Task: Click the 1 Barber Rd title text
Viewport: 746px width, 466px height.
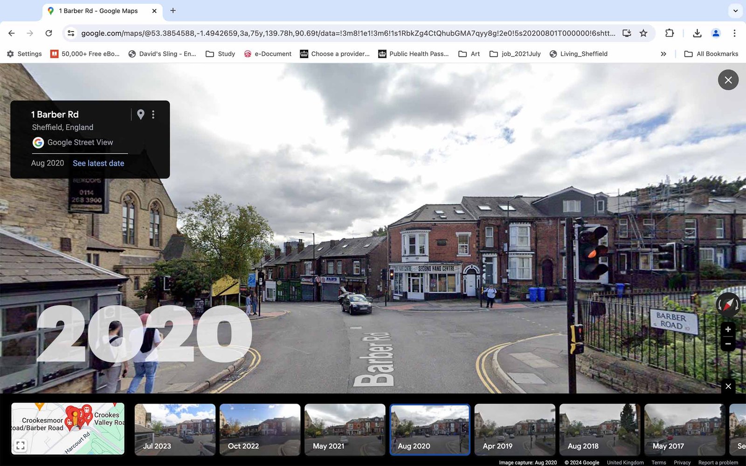Action: click(x=55, y=114)
